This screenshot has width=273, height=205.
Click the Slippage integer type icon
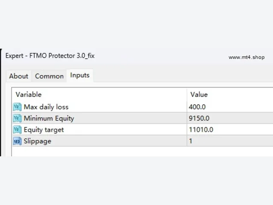tap(17, 141)
